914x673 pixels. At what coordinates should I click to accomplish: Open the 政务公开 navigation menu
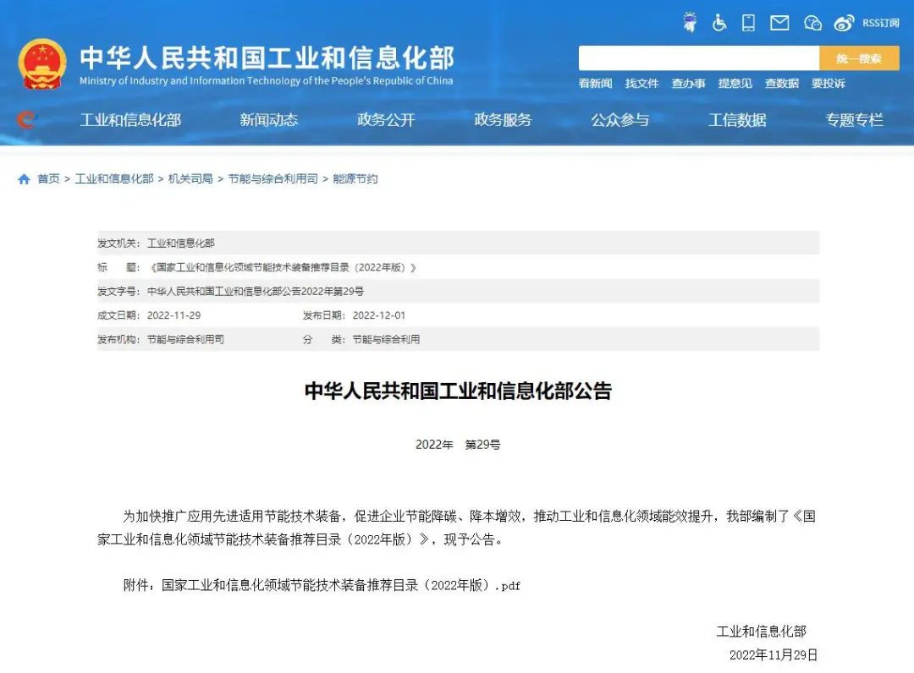coord(385,119)
